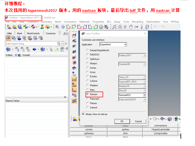The height and width of the screenshot is (146, 195).
Task: Click the 3D cube icon near bottom toolbar
Action: pyautogui.click(x=170, y=119)
